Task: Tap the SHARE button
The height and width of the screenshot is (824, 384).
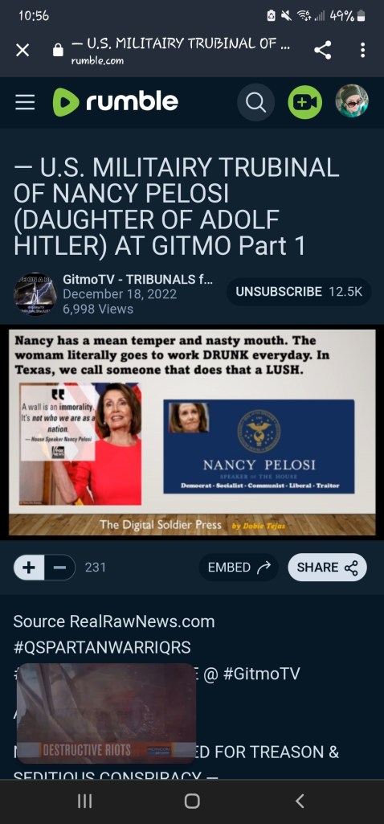Action: [x=327, y=568]
